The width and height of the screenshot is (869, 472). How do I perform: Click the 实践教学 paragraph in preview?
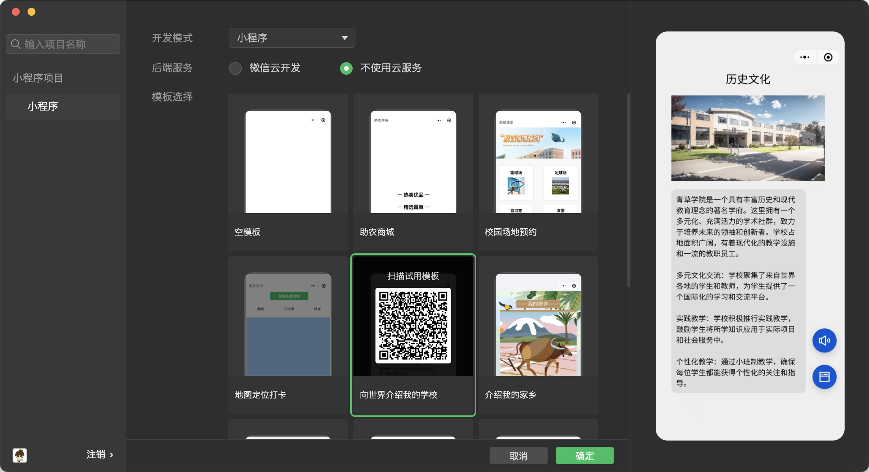click(736, 329)
